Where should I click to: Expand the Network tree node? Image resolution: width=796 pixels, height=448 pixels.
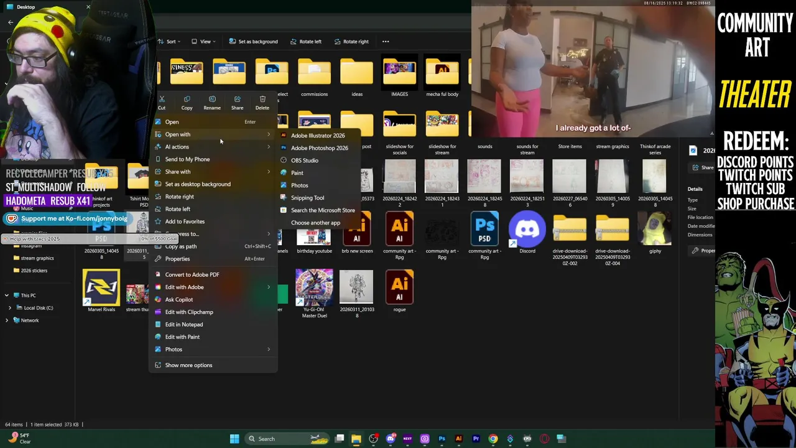(x=7, y=320)
